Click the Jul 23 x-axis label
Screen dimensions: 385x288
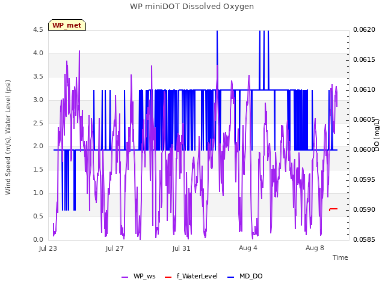[48, 248]
